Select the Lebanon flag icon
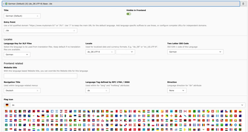248x132 pixels. click(x=144, y=120)
